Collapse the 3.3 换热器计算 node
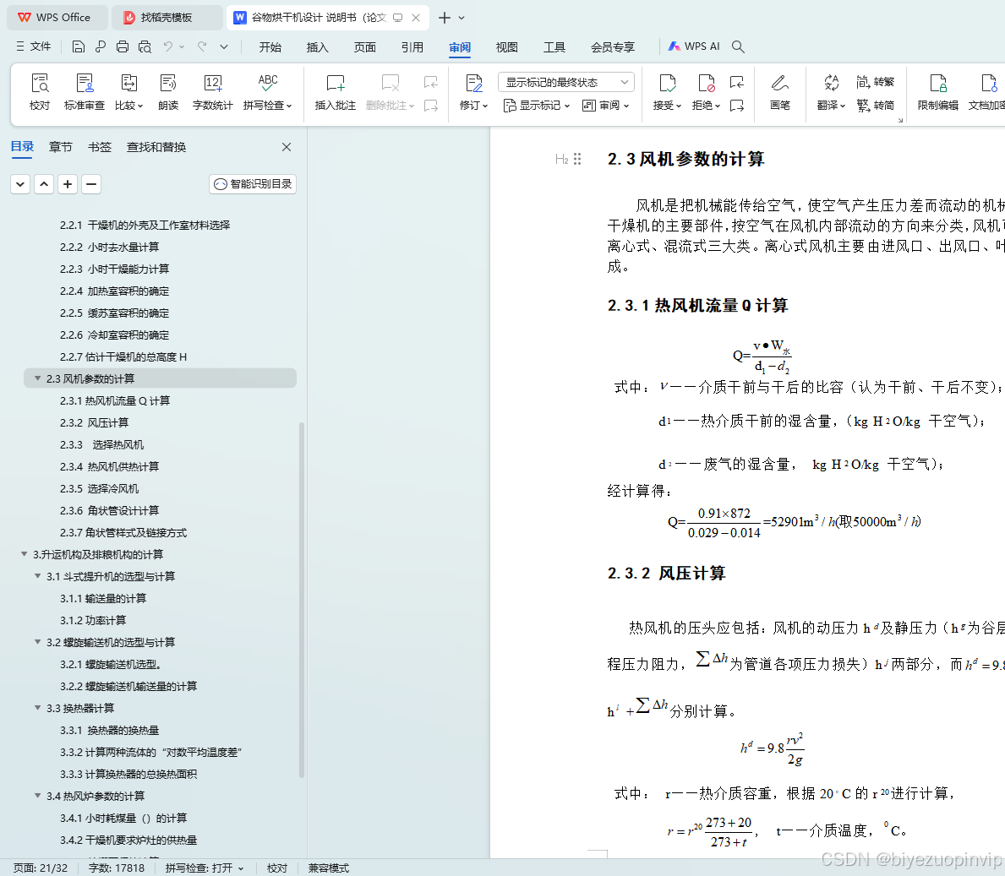The width and height of the screenshot is (1005, 876). [37, 708]
